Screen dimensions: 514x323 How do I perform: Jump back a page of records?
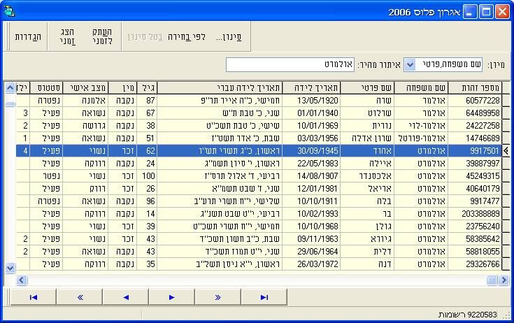click(80, 297)
